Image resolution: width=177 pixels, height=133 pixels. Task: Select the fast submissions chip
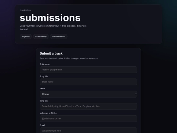(59, 36)
